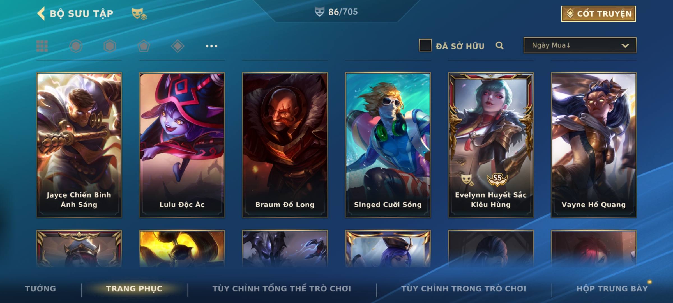Filter by the diamond rarity icon
Image resolution: width=673 pixels, height=303 pixels.
click(x=178, y=46)
